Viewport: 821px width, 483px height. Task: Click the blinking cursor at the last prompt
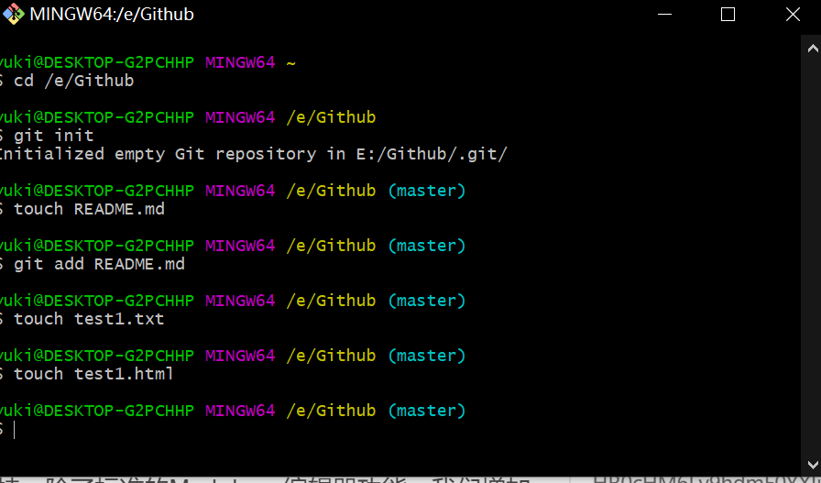click(x=14, y=430)
